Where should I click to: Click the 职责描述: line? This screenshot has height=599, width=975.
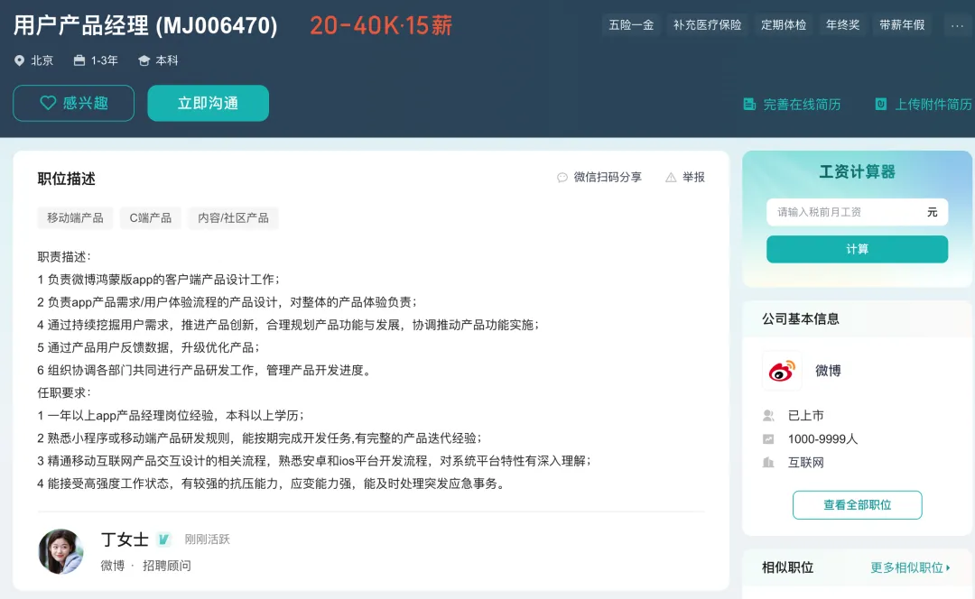[x=64, y=256]
